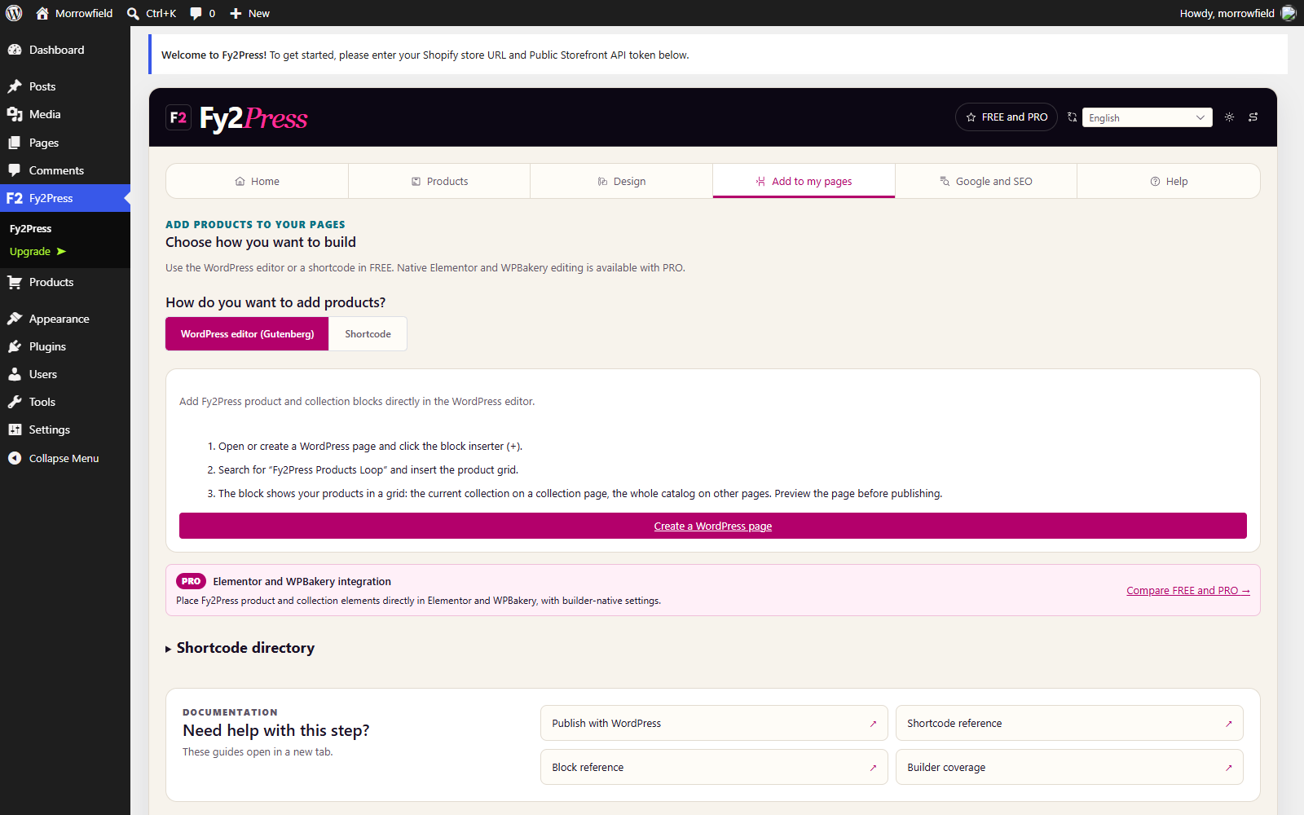Collapse the admin sidebar menu
This screenshot has width=1304, height=815.
(x=65, y=458)
